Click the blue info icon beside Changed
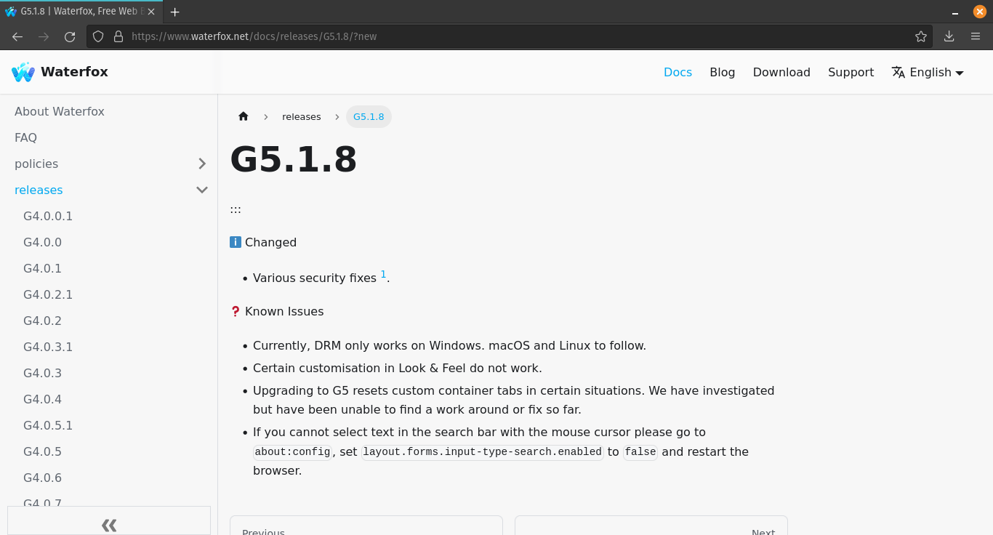 236,242
